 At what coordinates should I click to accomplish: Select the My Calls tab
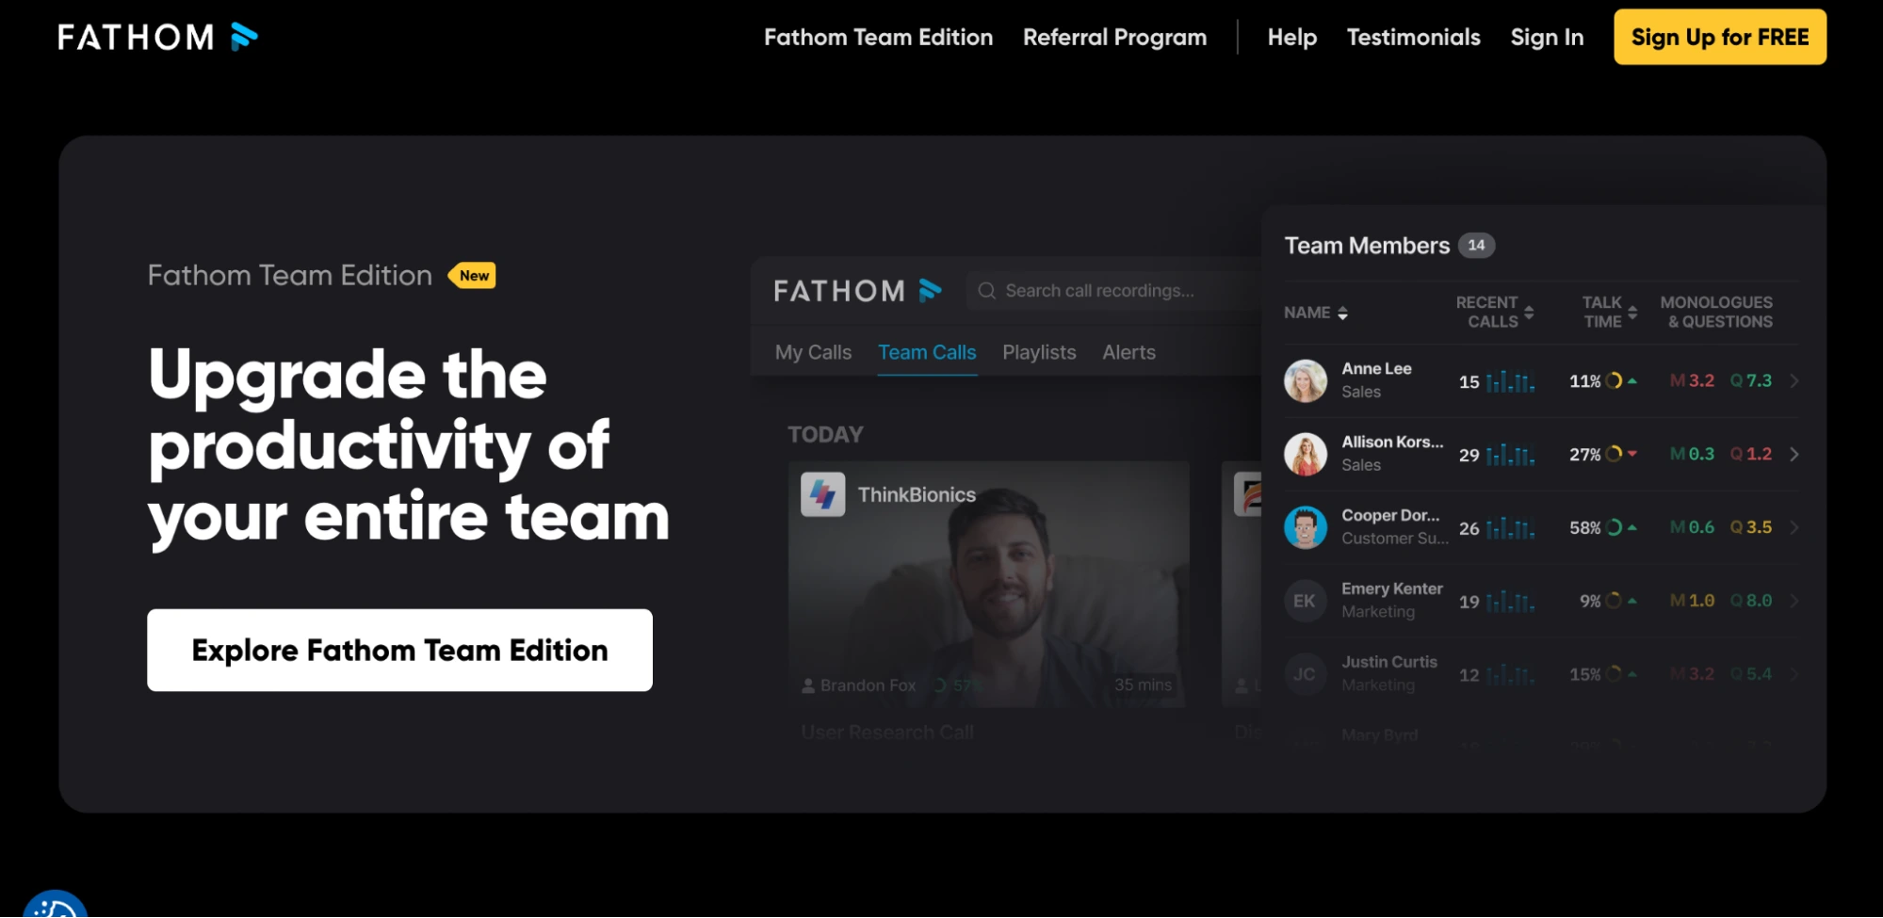tap(812, 352)
